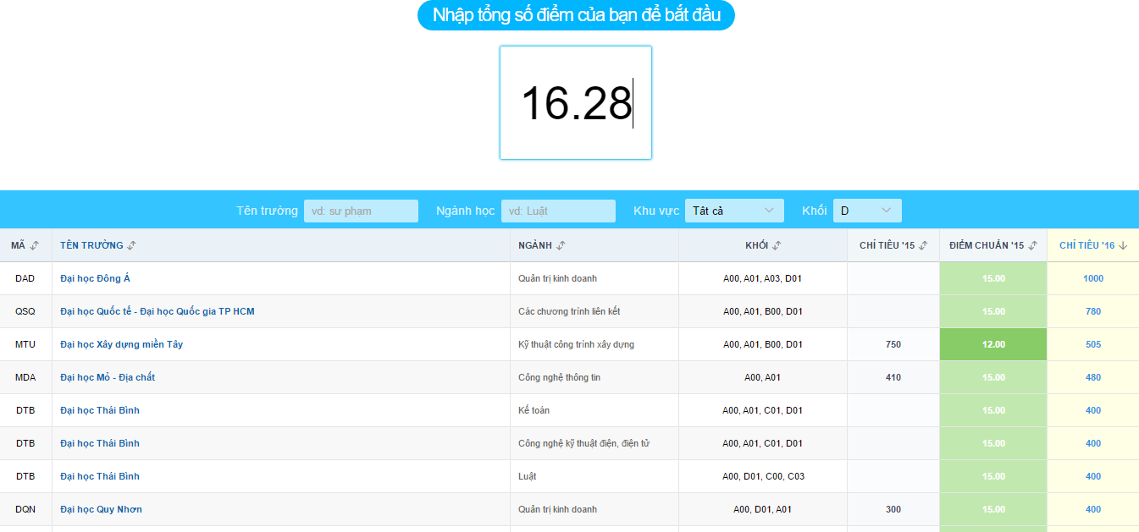Click sort icon beside TÊN TRƯỜNG header

(x=131, y=245)
